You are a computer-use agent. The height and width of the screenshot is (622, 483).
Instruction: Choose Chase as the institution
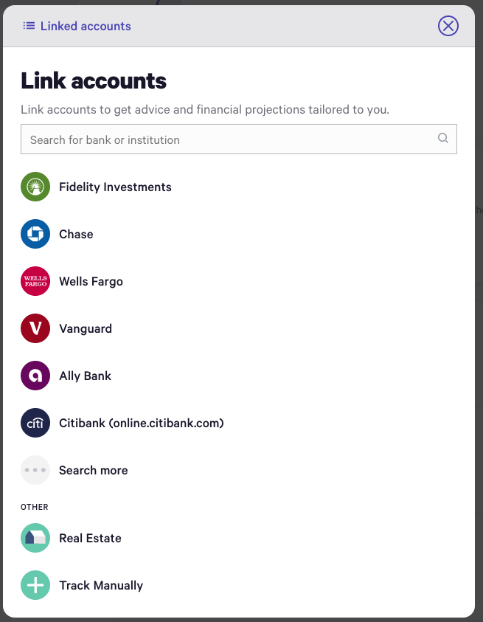coord(76,234)
